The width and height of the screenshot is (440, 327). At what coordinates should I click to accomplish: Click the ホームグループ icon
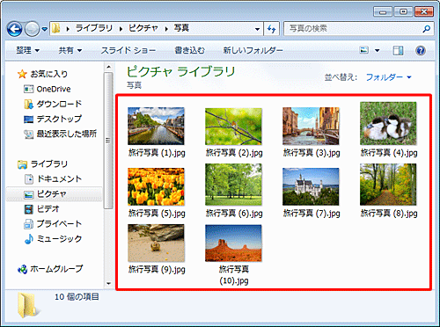click(x=23, y=269)
